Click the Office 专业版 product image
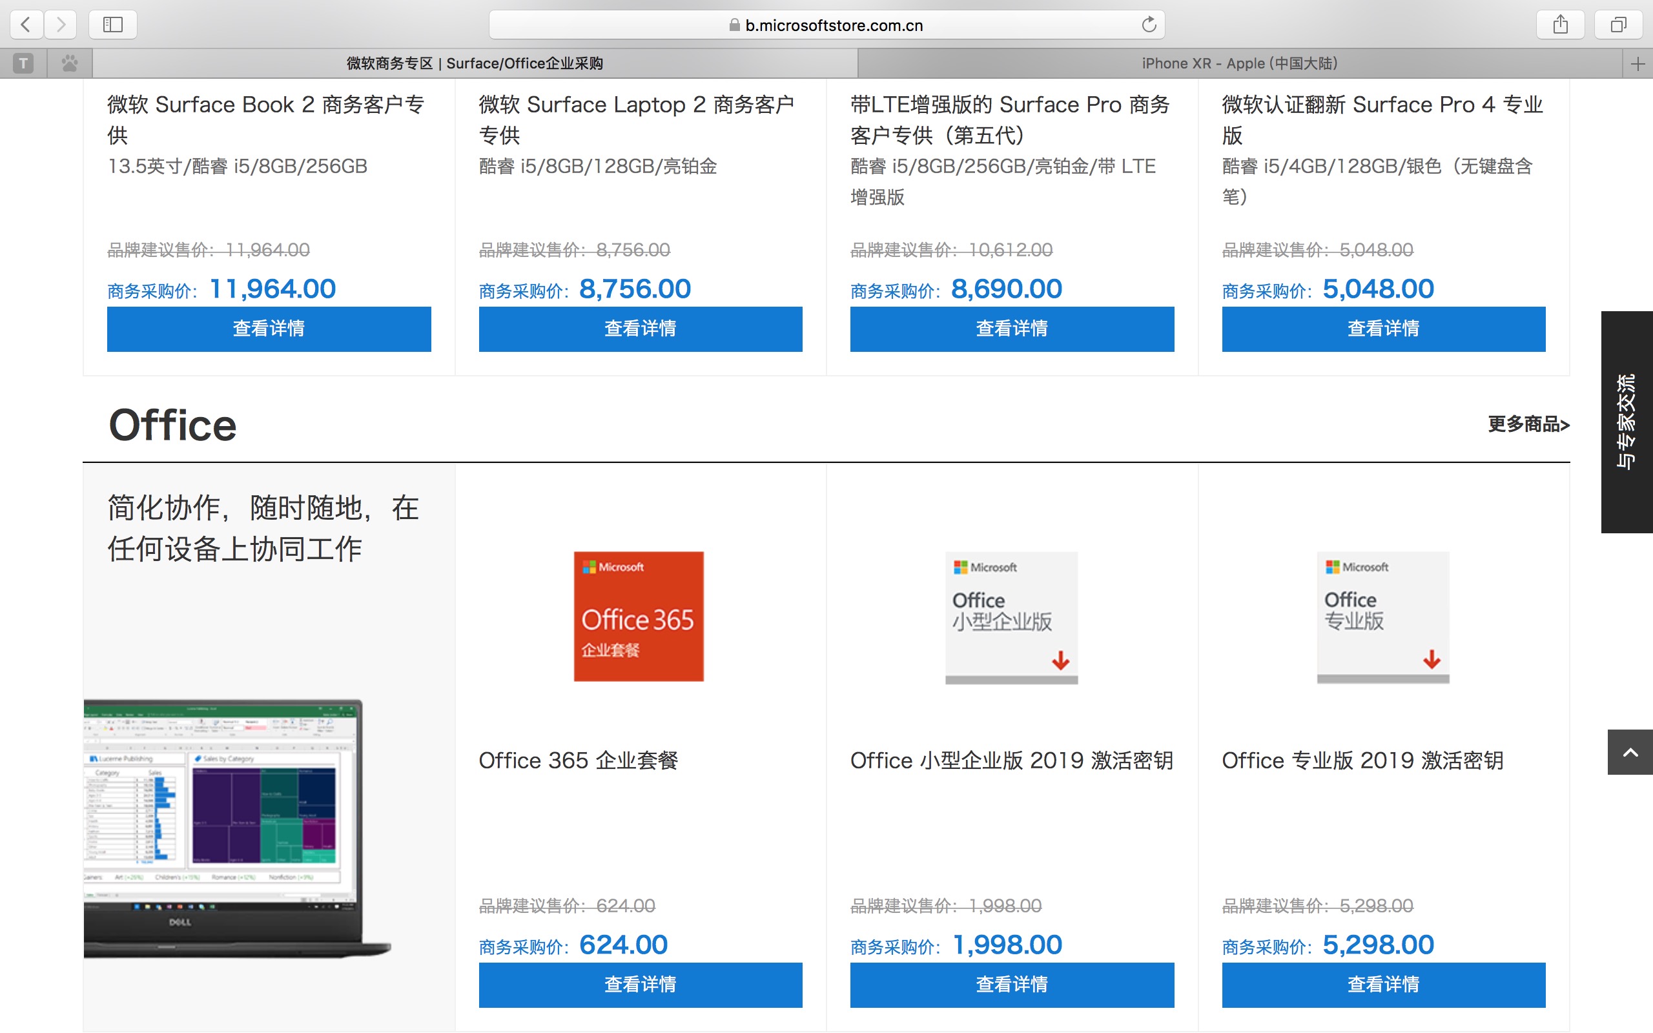Viewport: 1653px width, 1033px height. click(x=1383, y=618)
